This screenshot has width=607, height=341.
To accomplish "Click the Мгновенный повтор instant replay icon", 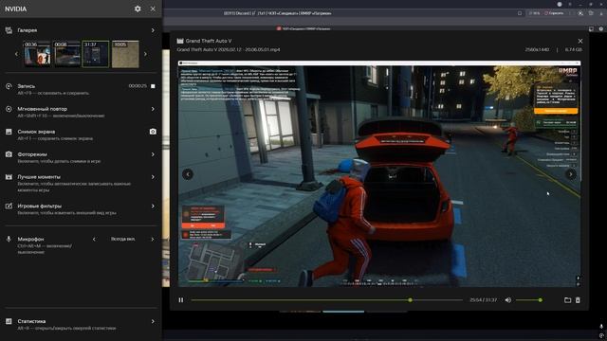I will coord(9,109).
